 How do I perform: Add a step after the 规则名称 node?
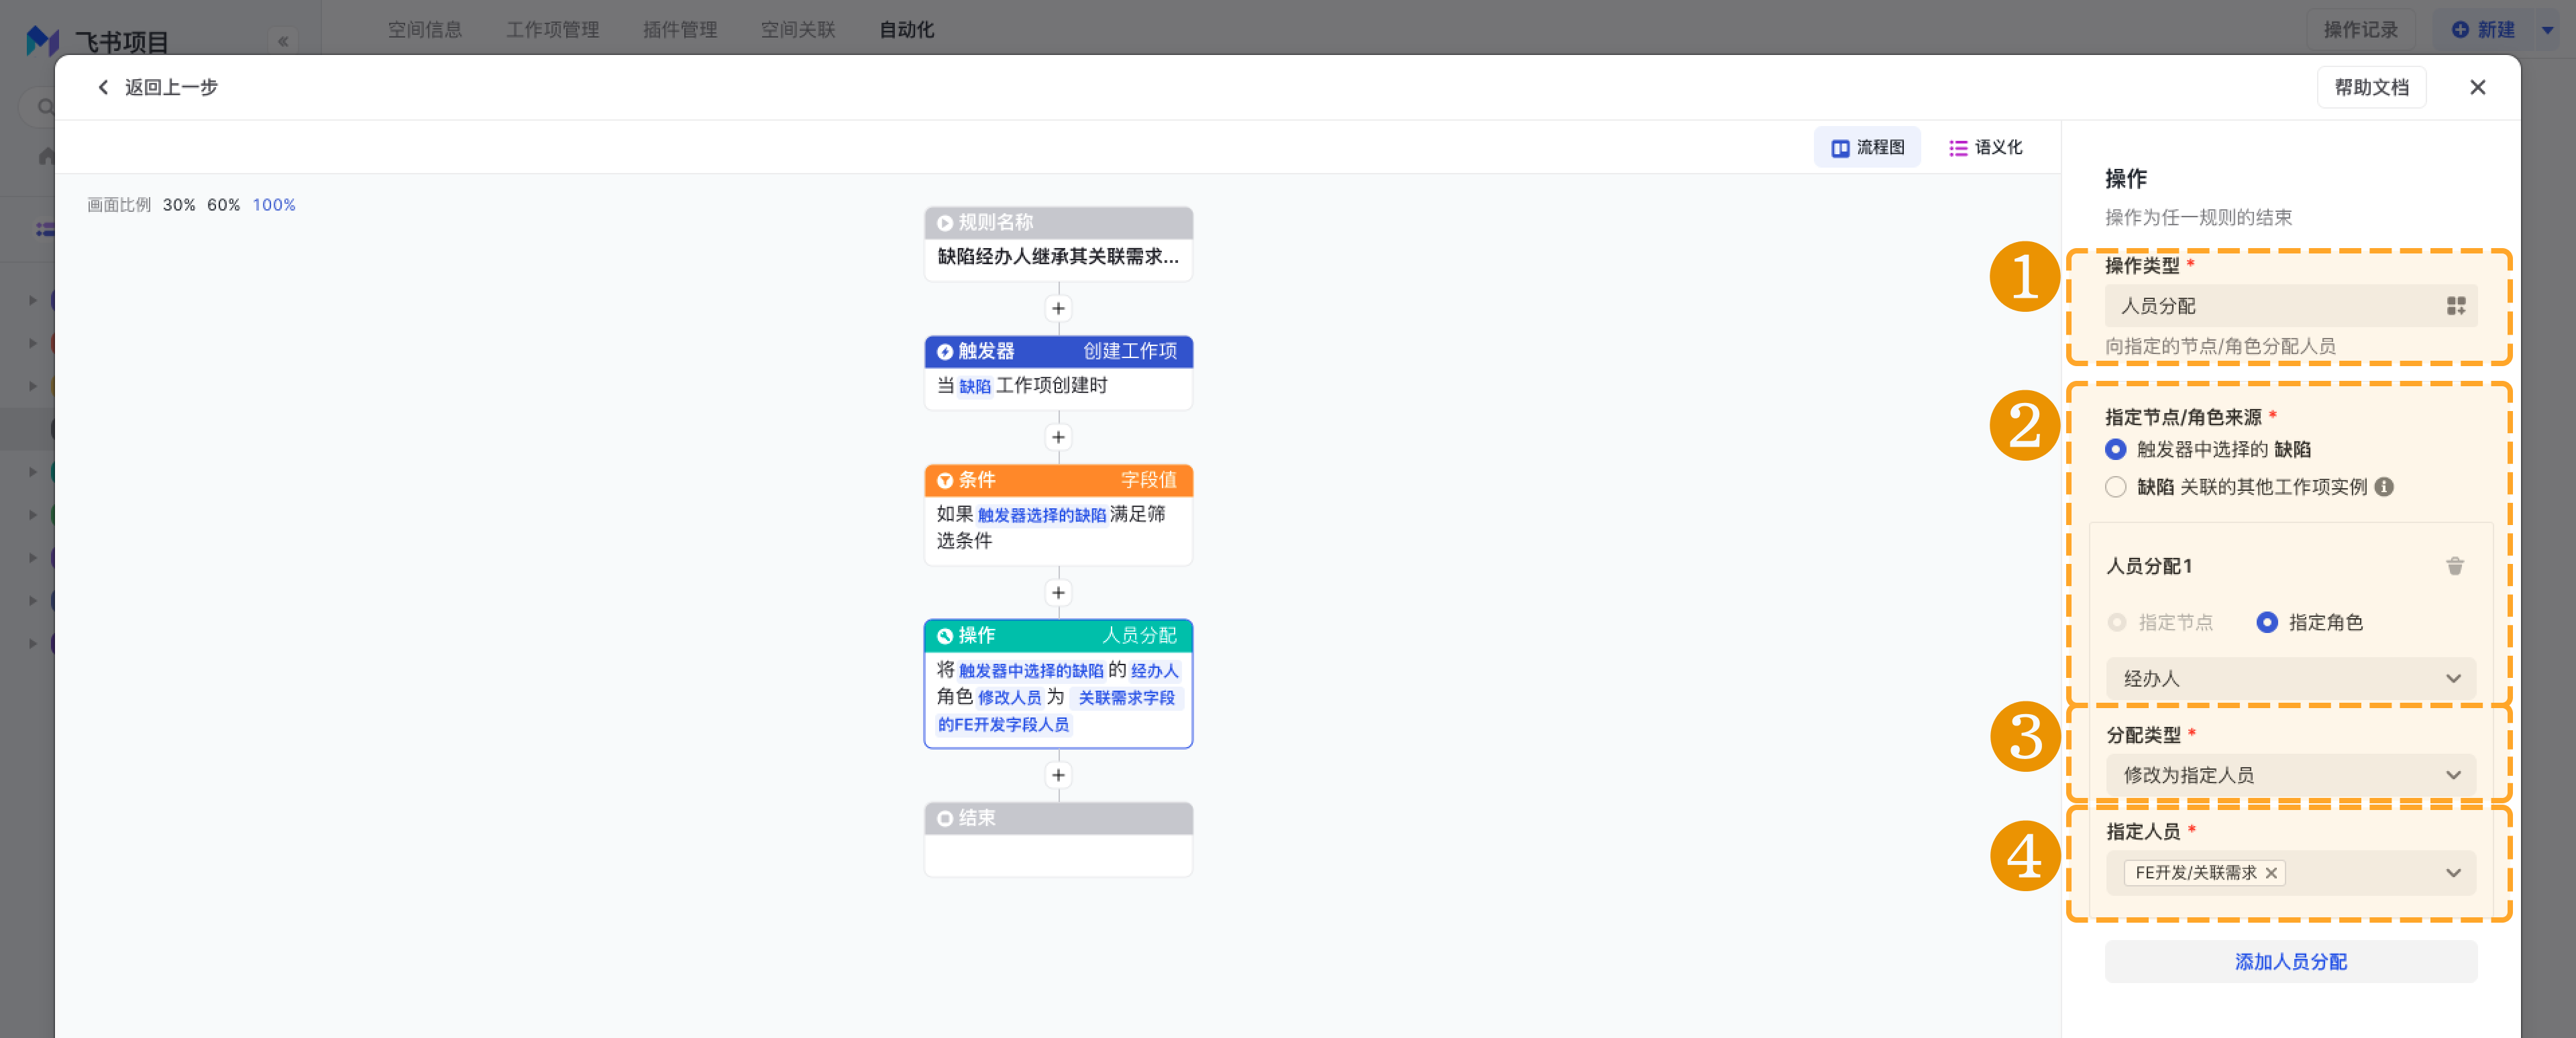point(1058,308)
